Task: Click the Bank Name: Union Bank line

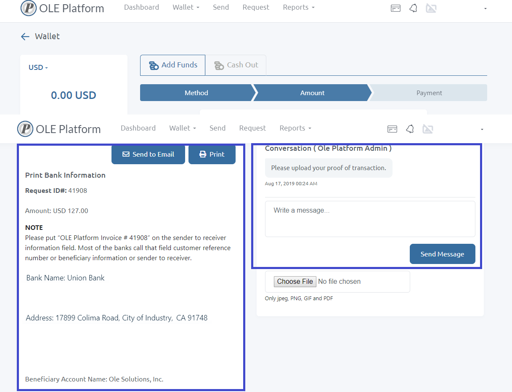Action: [x=65, y=278]
